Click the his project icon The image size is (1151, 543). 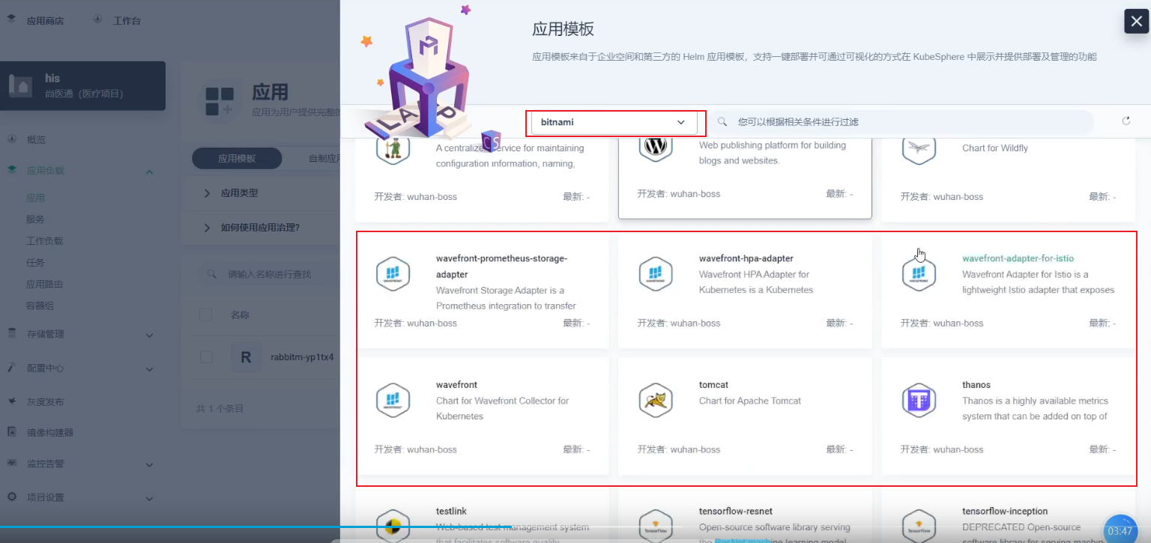tap(22, 85)
